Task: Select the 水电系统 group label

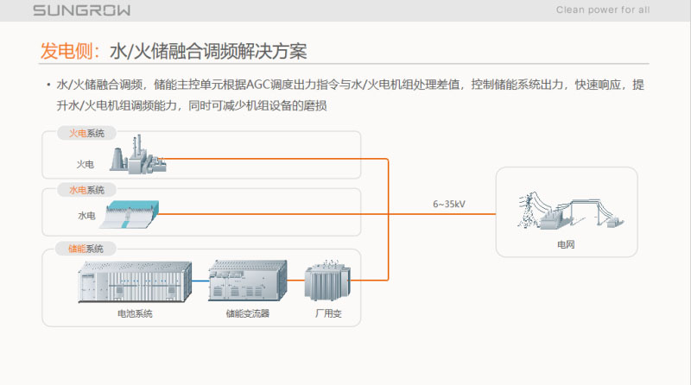Action: point(86,190)
